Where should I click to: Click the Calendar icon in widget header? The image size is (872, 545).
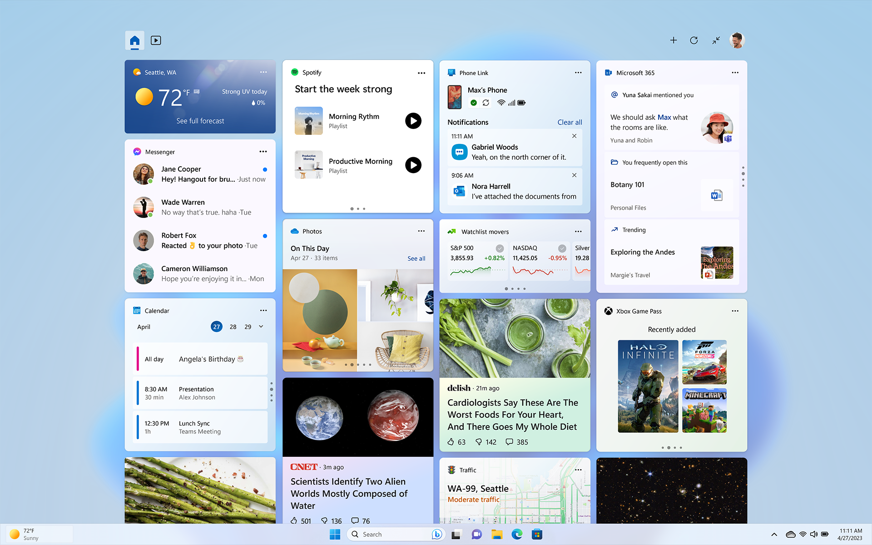pyautogui.click(x=136, y=310)
